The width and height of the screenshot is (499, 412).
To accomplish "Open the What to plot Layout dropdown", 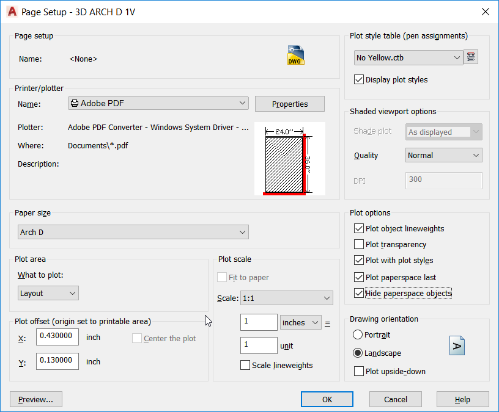I will click(48, 293).
